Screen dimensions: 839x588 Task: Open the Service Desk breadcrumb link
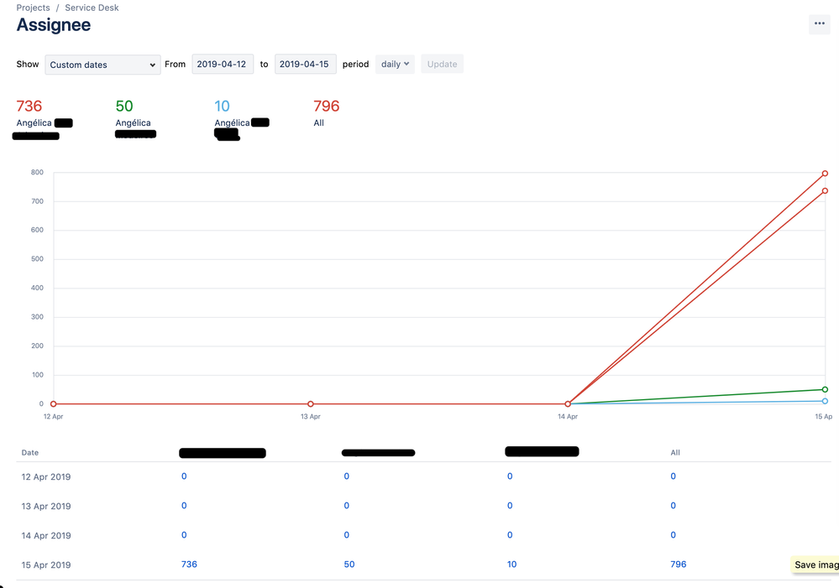[x=91, y=8]
